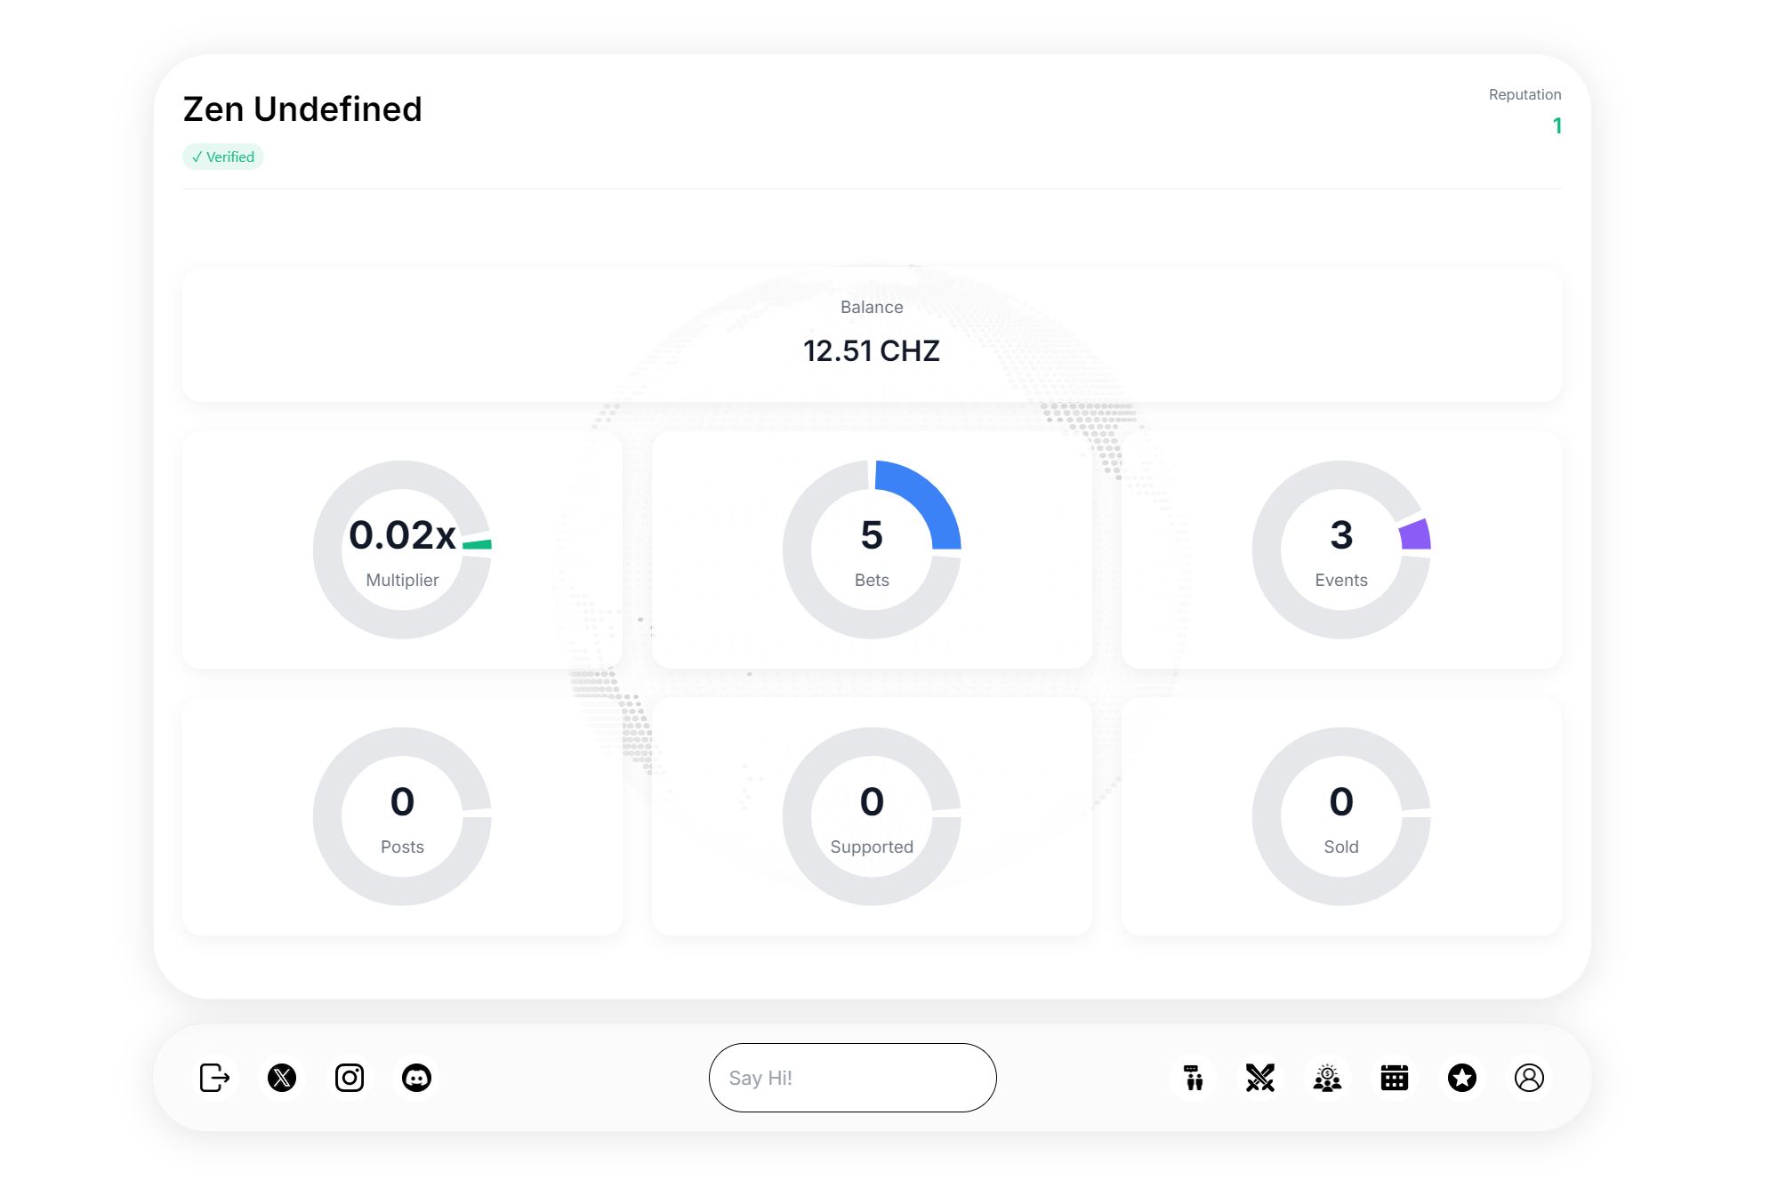
Task: Toggle the community/group icon
Action: pyautogui.click(x=1326, y=1078)
